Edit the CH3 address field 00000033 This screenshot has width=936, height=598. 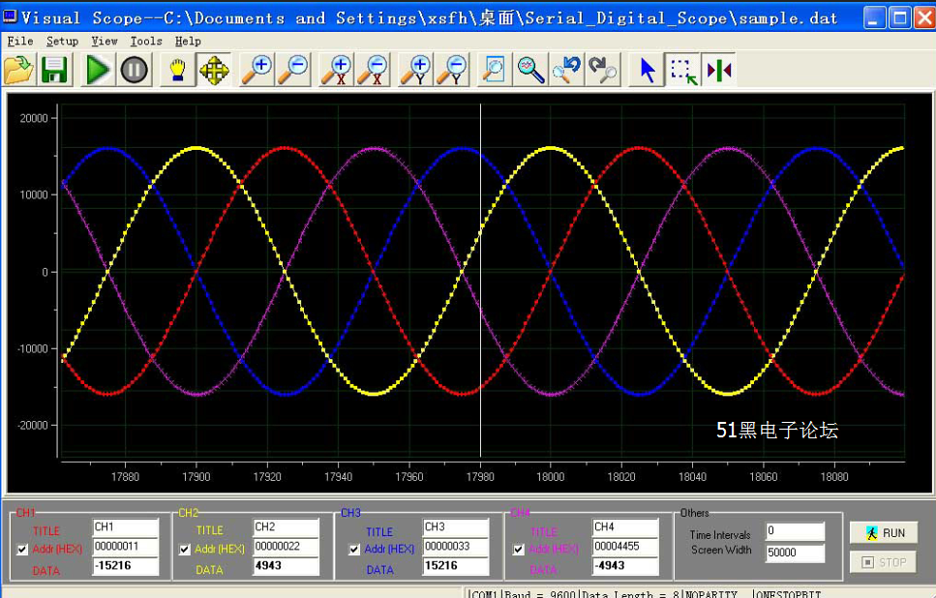456,546
